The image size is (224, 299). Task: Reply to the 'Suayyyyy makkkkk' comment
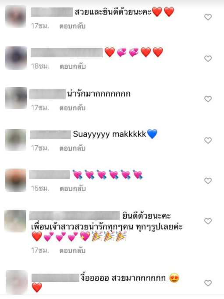click(x=72, y=148)
